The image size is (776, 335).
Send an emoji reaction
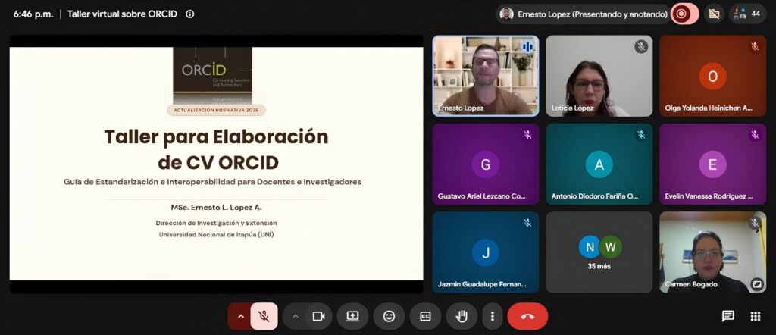click(389, 316)
